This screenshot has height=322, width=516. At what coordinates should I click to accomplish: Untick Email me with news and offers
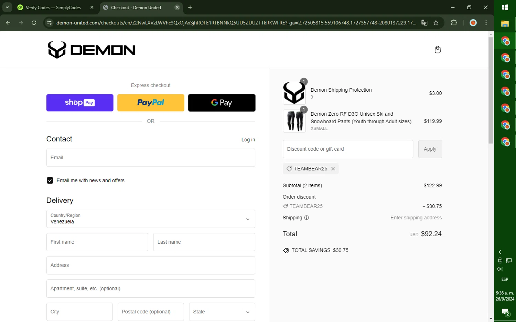tap(50, 181)
